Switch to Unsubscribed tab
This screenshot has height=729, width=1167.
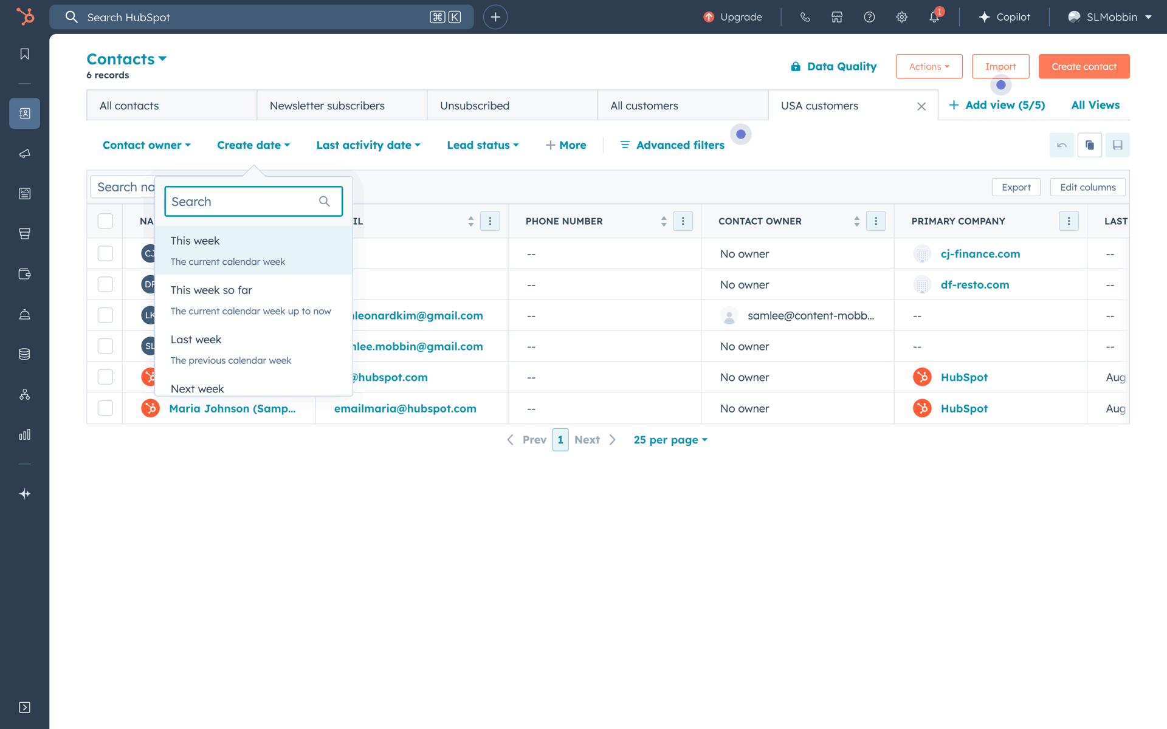512,106
